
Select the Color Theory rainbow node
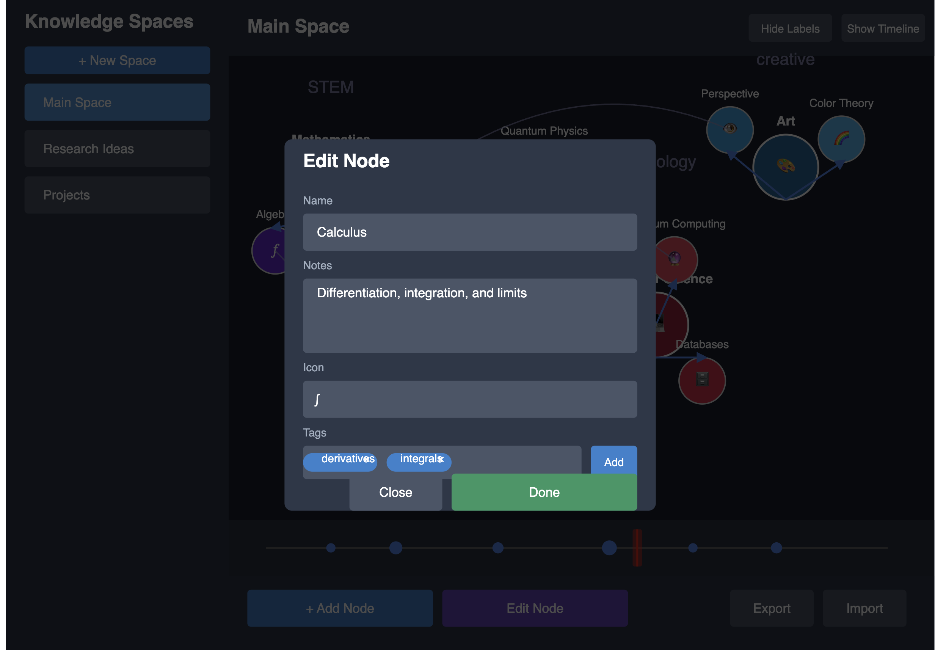pyautogui.click(x=841, y=139)
